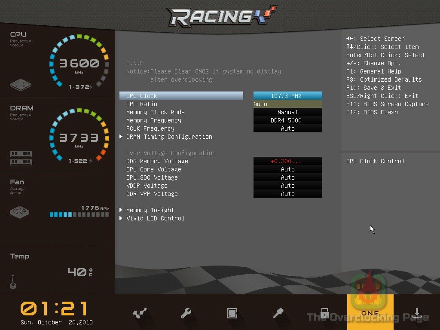Select the CPU Clock 107.3 MHz field
Viewport: 440px width, 330px height.
tap(287, 96)
